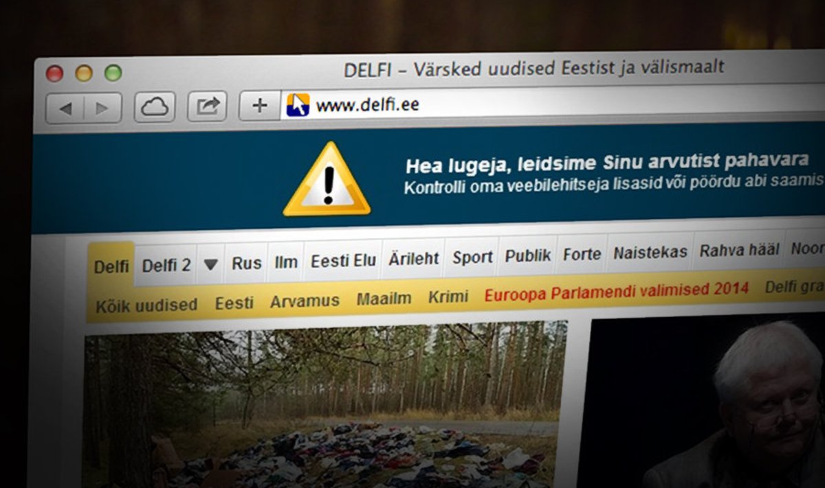The width and height of the screenshot is (825, 488).
Task: Open the Ärileht tab
Action: (413, 259)
